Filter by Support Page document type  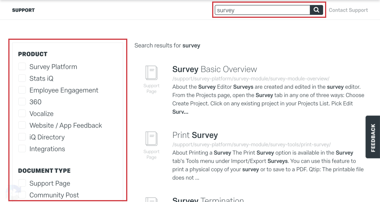tap(22, 183)
